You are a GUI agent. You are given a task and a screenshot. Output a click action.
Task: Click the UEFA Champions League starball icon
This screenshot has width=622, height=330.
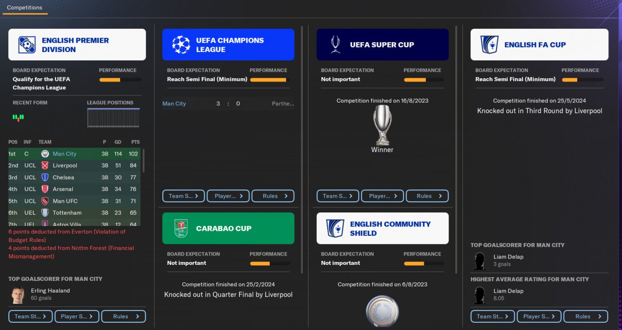(181, 45)
